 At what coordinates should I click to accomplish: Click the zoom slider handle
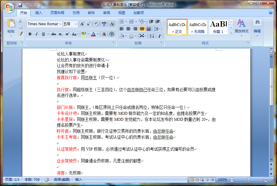[x=249, y=179]
